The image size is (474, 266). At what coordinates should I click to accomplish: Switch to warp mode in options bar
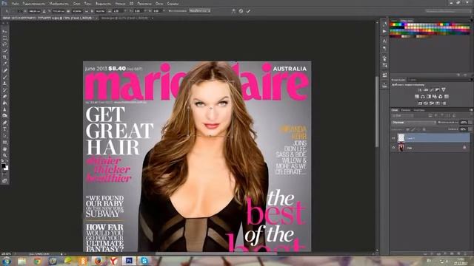click(233, 11)
